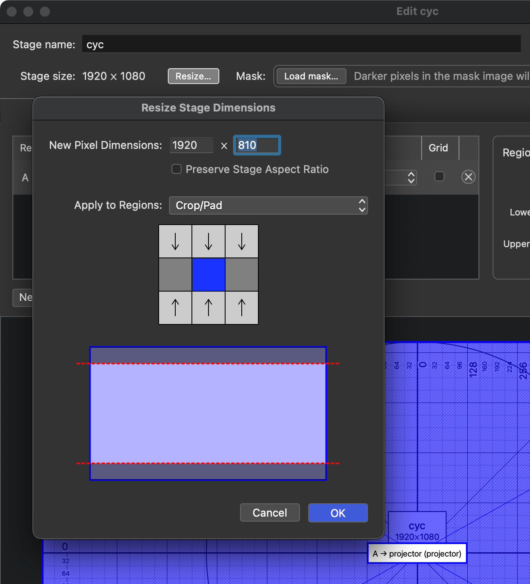Image resolution: width=530 pixels, height=584 pixels.
Task: Click the A → projector (projector) label
Action: tap(417, 554)
